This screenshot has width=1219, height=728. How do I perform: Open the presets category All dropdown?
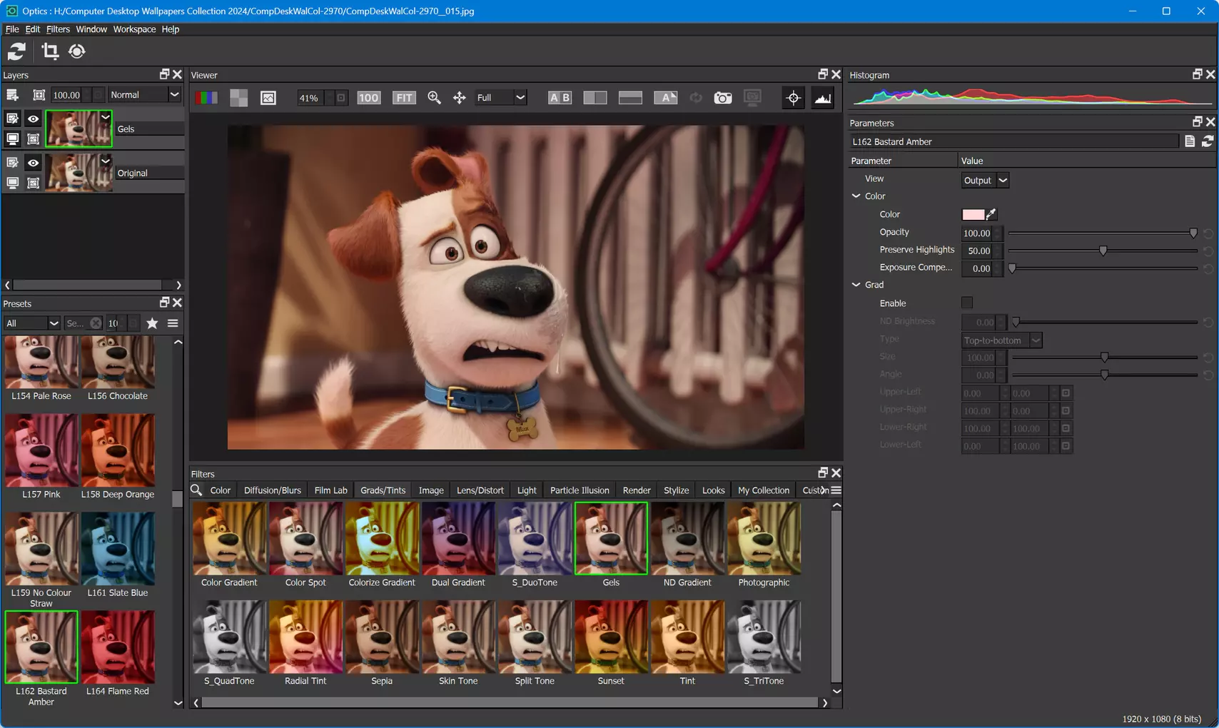pyautogui.click(x=32, y=323)
